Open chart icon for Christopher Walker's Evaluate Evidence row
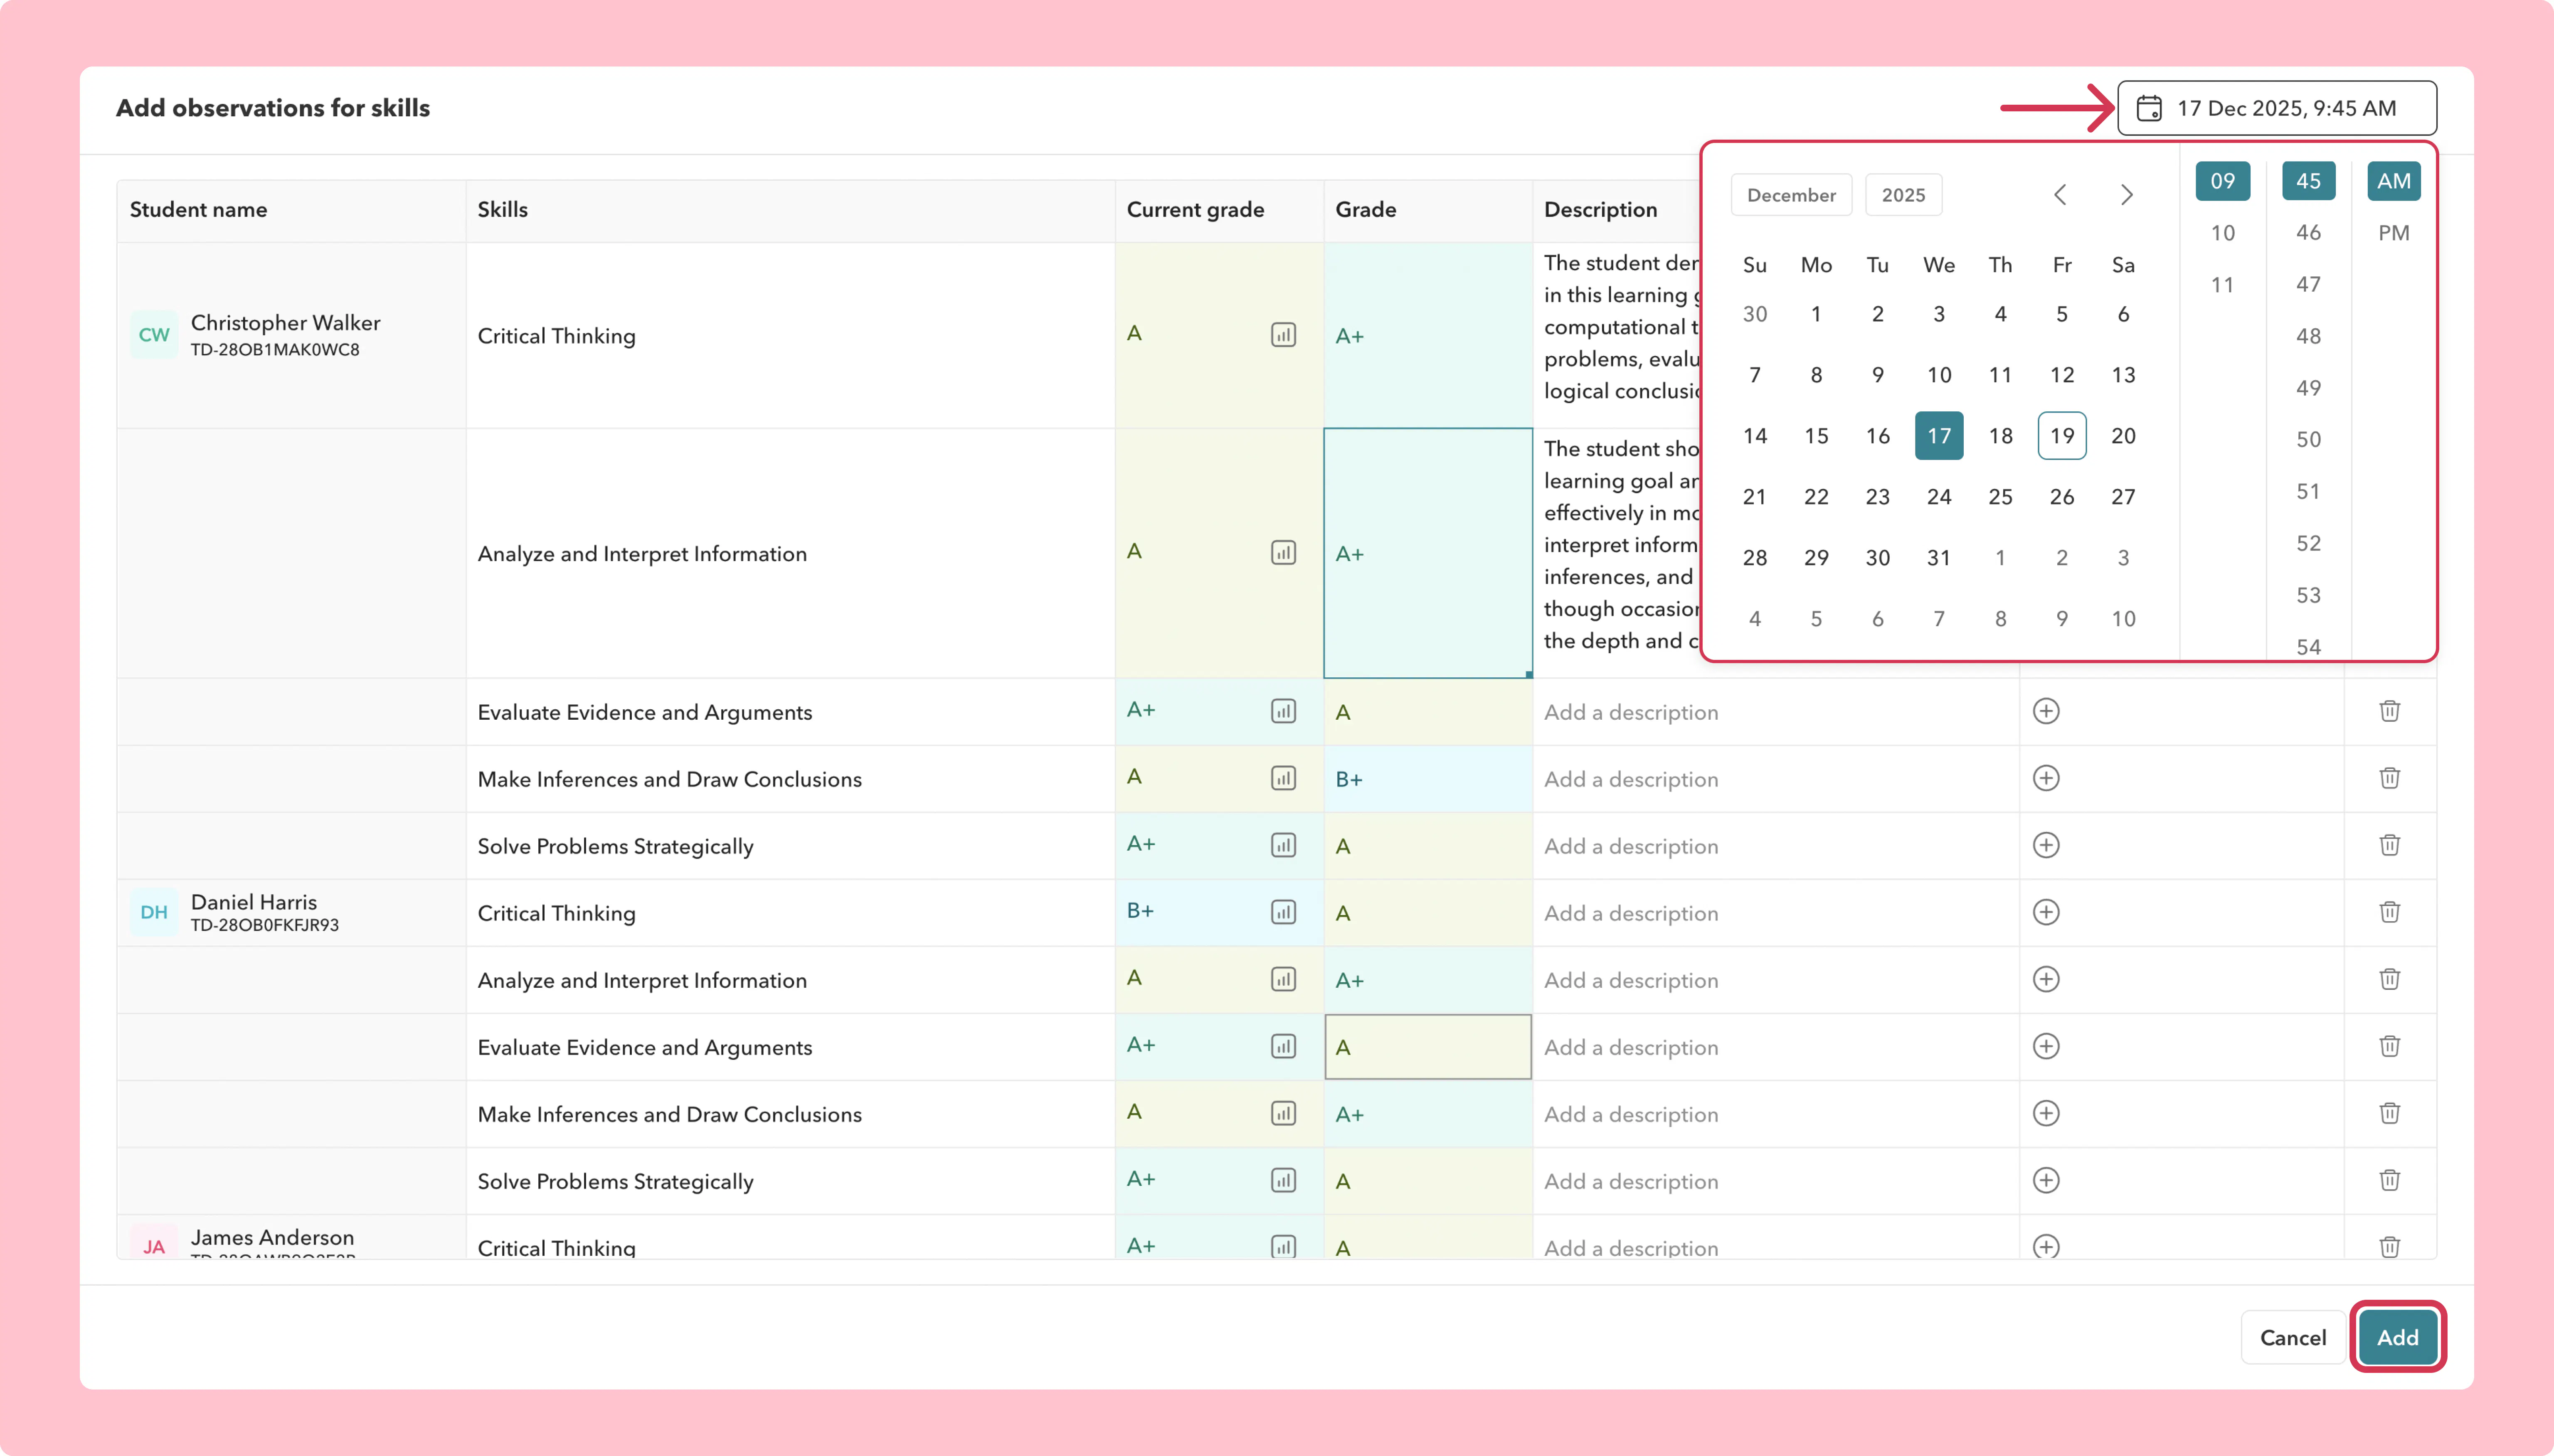The height and width of the screenshot is (1456, 2554). pos(1284,711)
